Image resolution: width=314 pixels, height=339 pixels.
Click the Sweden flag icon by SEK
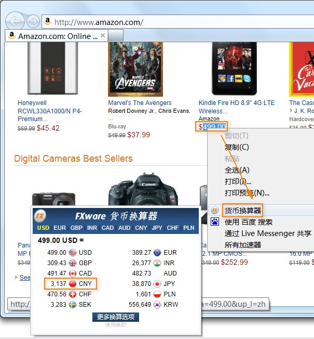[x=73, y=304]
